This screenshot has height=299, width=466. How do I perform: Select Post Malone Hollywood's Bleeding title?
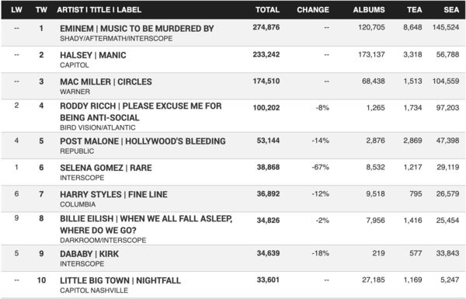143,141
